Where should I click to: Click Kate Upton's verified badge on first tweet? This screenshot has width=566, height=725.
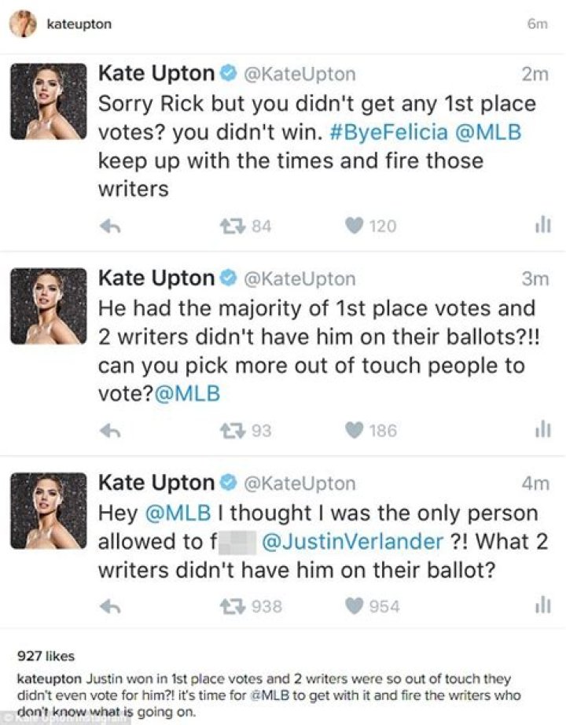pyautogui.click(x=229, y=74)
